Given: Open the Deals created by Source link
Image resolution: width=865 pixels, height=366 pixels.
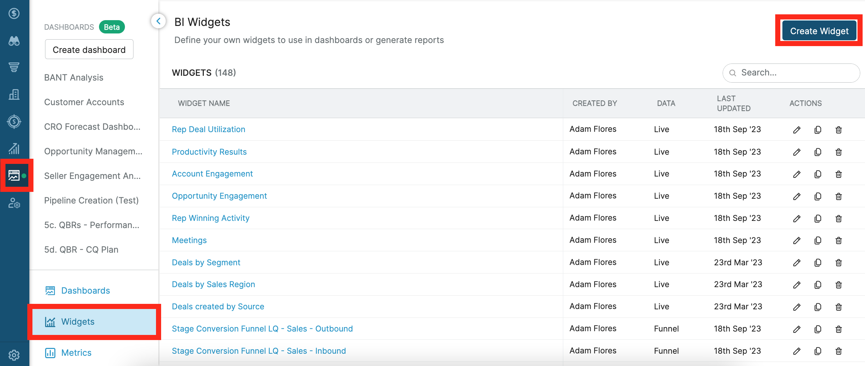Looking at the screenshot, I should click(218, 307).
